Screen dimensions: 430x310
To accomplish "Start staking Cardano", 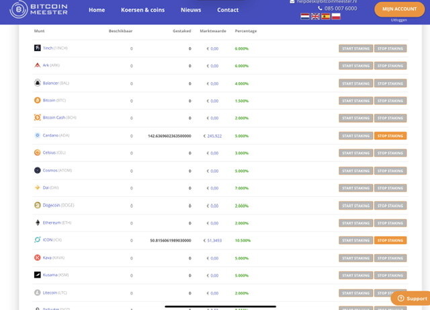I will point(355,136).
